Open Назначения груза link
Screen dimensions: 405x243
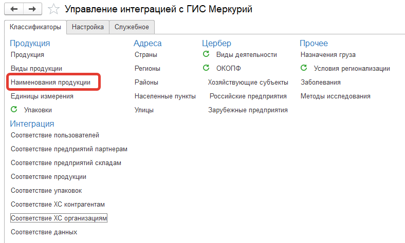pos(328,55)
